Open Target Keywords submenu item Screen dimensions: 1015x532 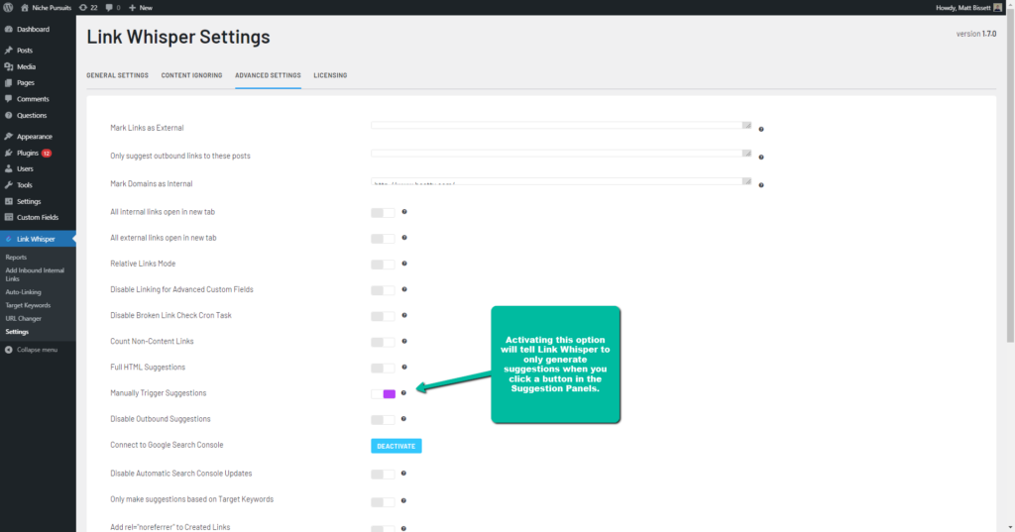tap(28, 305)
